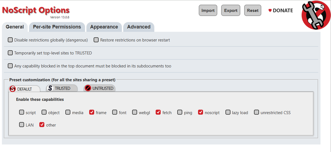Click the Enable these capabilities heading
331x152 pixels.
click(40, 100)
